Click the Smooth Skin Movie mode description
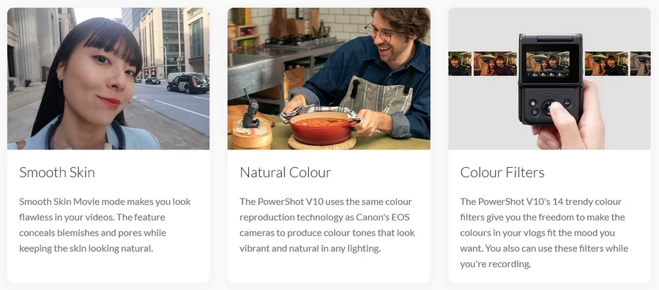This screenshot has width=659, height=290. (105, 225)
